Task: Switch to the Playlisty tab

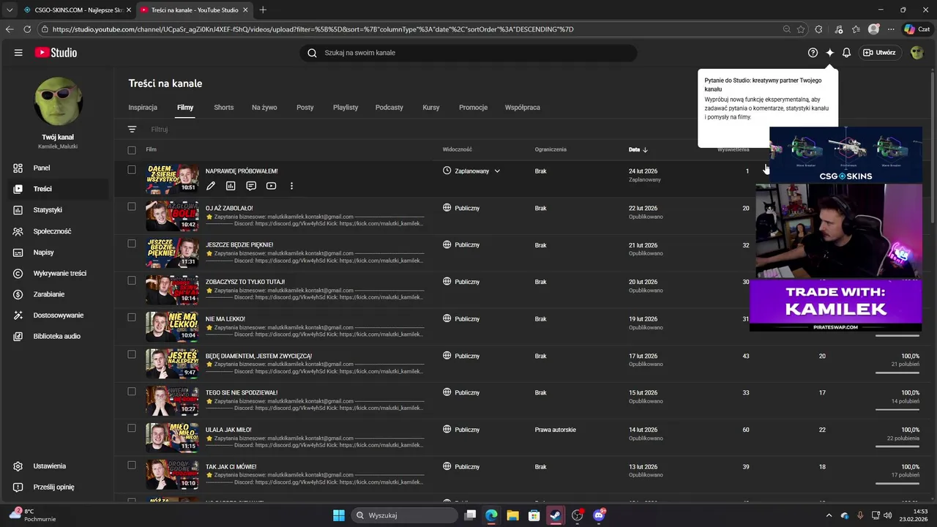Action: [346, 108]
